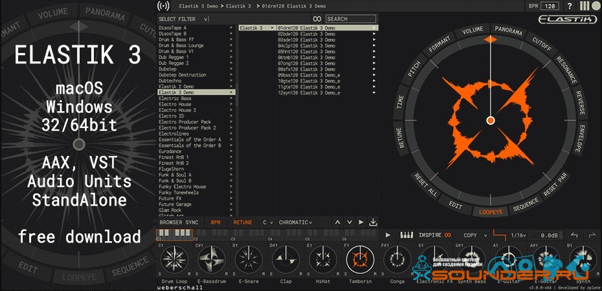Click the redo arrow icon
Image resolution: width=602 pixels, height=291 pixels.
592,235
